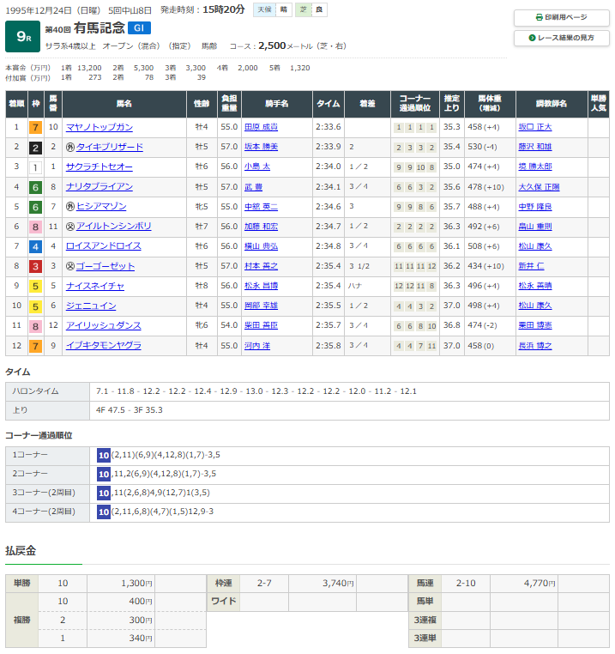Screen dimensions: 615x654
Task: Open horse link ジェニュイン
Action: 91,306
